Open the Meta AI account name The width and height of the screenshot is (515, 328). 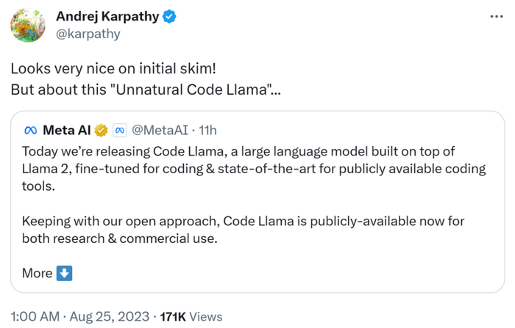(x=67, y=131)
